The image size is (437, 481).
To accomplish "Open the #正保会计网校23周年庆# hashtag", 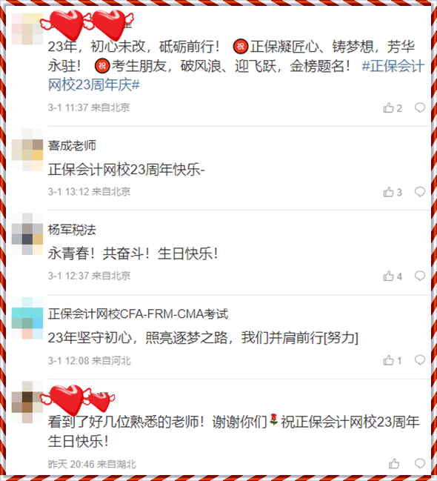I will pos(236,76).
